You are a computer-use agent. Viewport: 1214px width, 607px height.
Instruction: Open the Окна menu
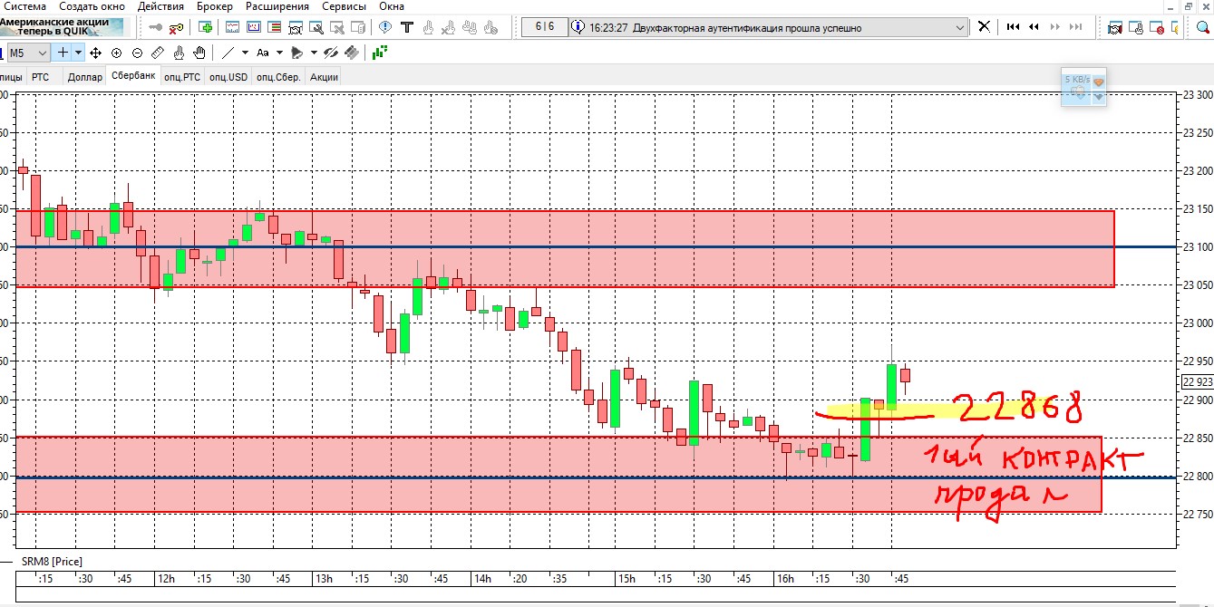tap(392, 6)
